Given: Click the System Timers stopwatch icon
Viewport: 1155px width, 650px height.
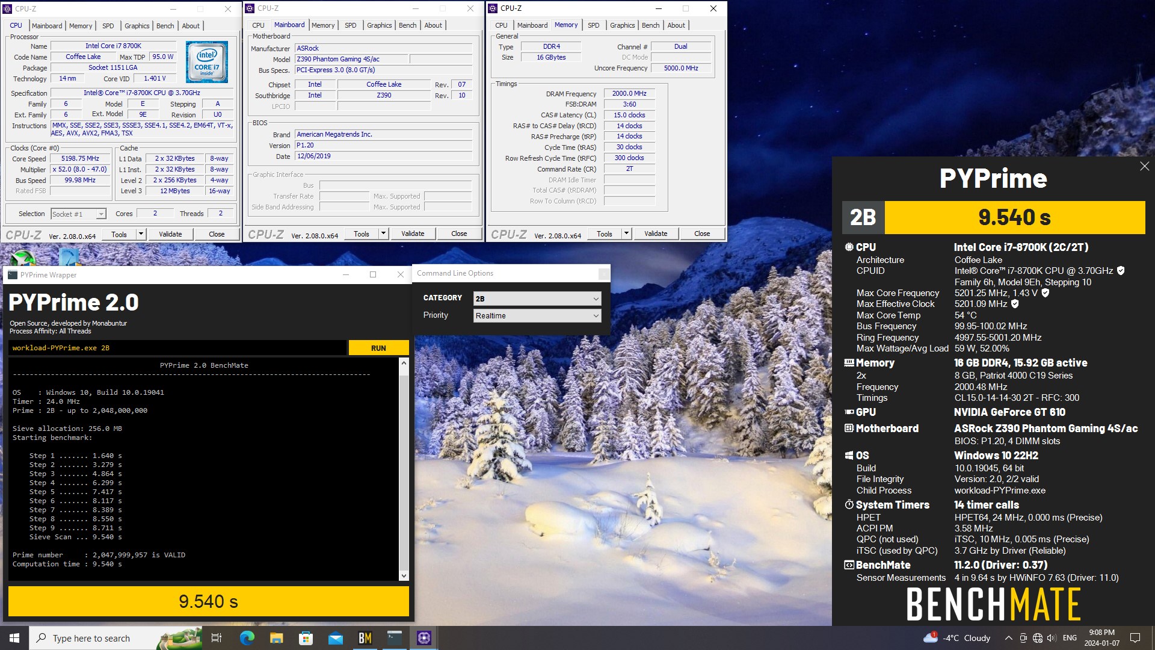Looking at the screenshot, I should [x=849, y=504].
